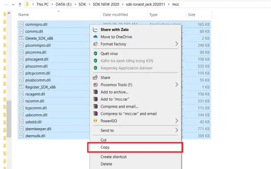
Task: Click the OneDrive cloud icon
Action: click(95, 37)
